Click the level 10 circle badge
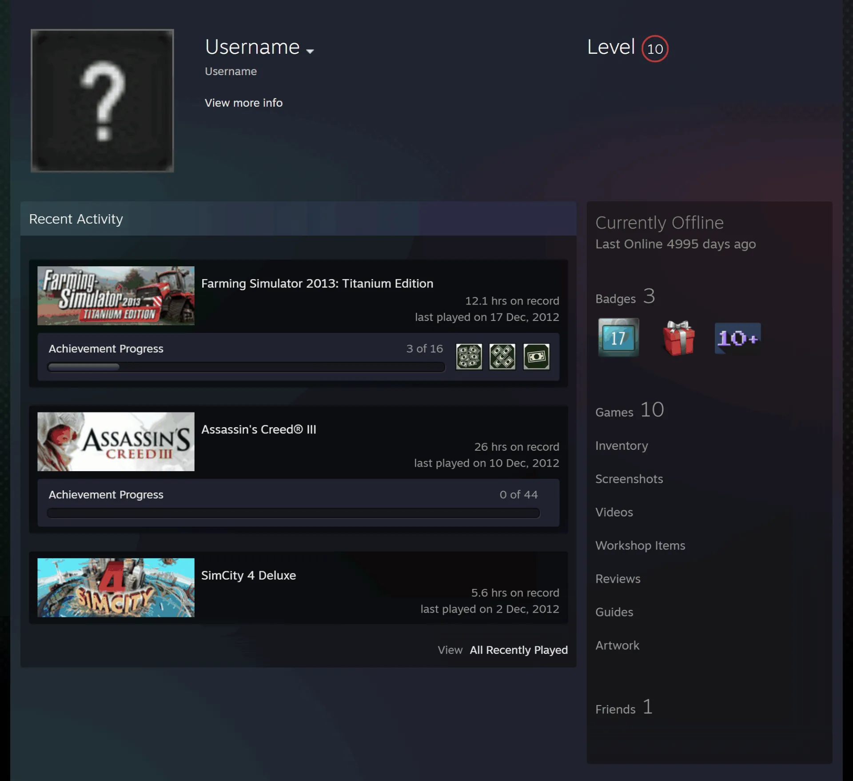853x781 pixels. [655, 48]
